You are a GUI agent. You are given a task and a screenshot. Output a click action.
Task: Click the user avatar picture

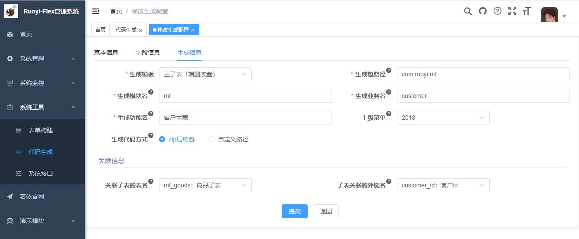(x=550, y=15)
